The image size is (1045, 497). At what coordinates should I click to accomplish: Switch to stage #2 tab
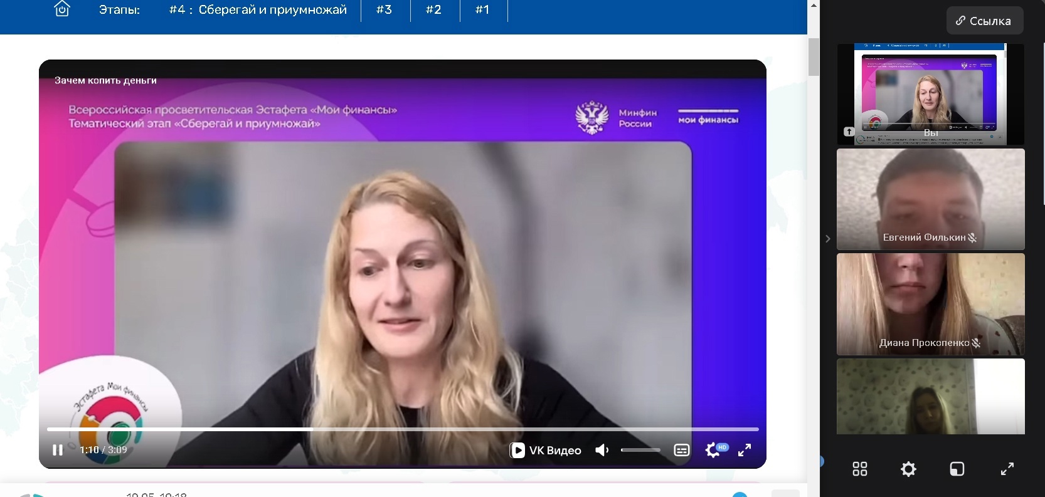pyautogui.click(x=433, y=10)
